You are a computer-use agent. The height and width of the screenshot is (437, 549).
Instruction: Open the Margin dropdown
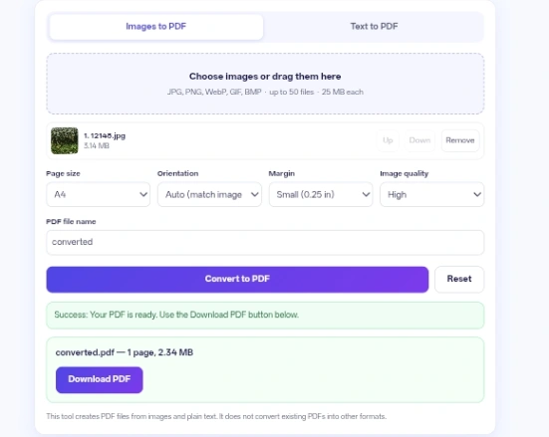[321, 194]
